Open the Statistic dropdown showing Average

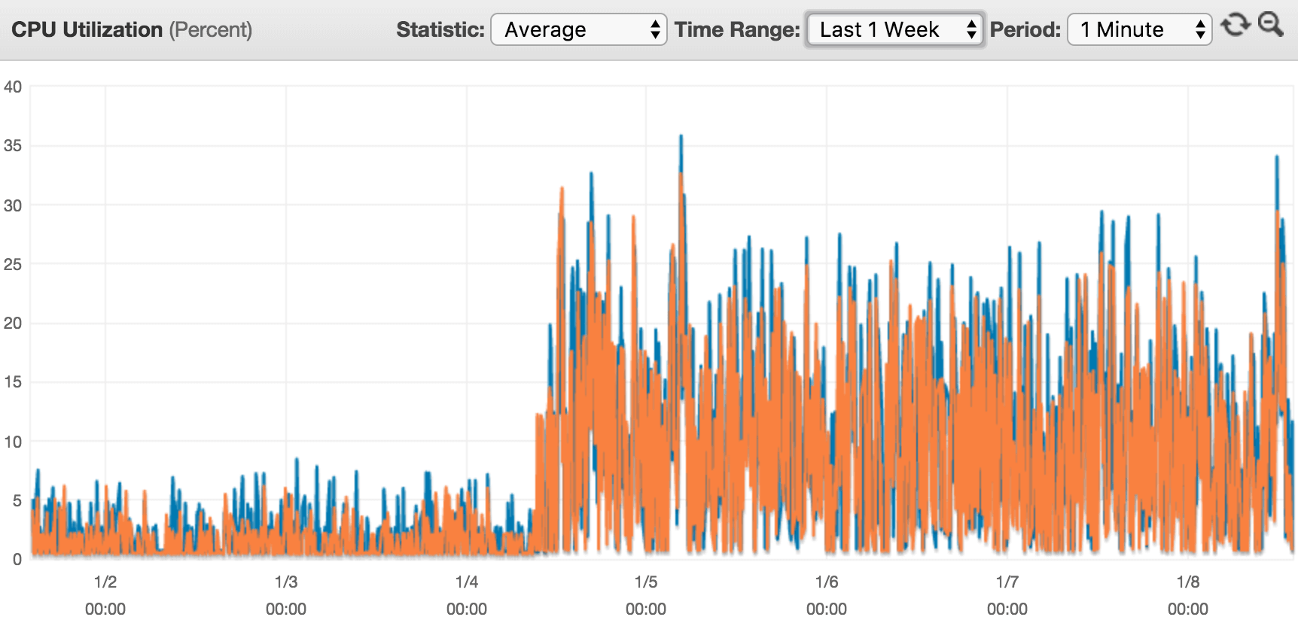(577, 30)
